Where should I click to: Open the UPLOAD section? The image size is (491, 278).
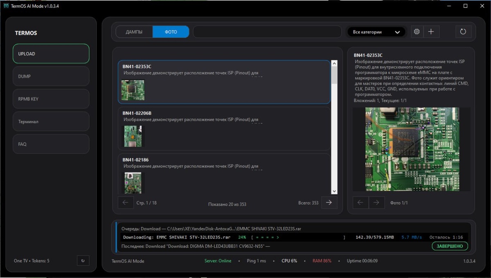pyautogui.click(x=51, y=54)
